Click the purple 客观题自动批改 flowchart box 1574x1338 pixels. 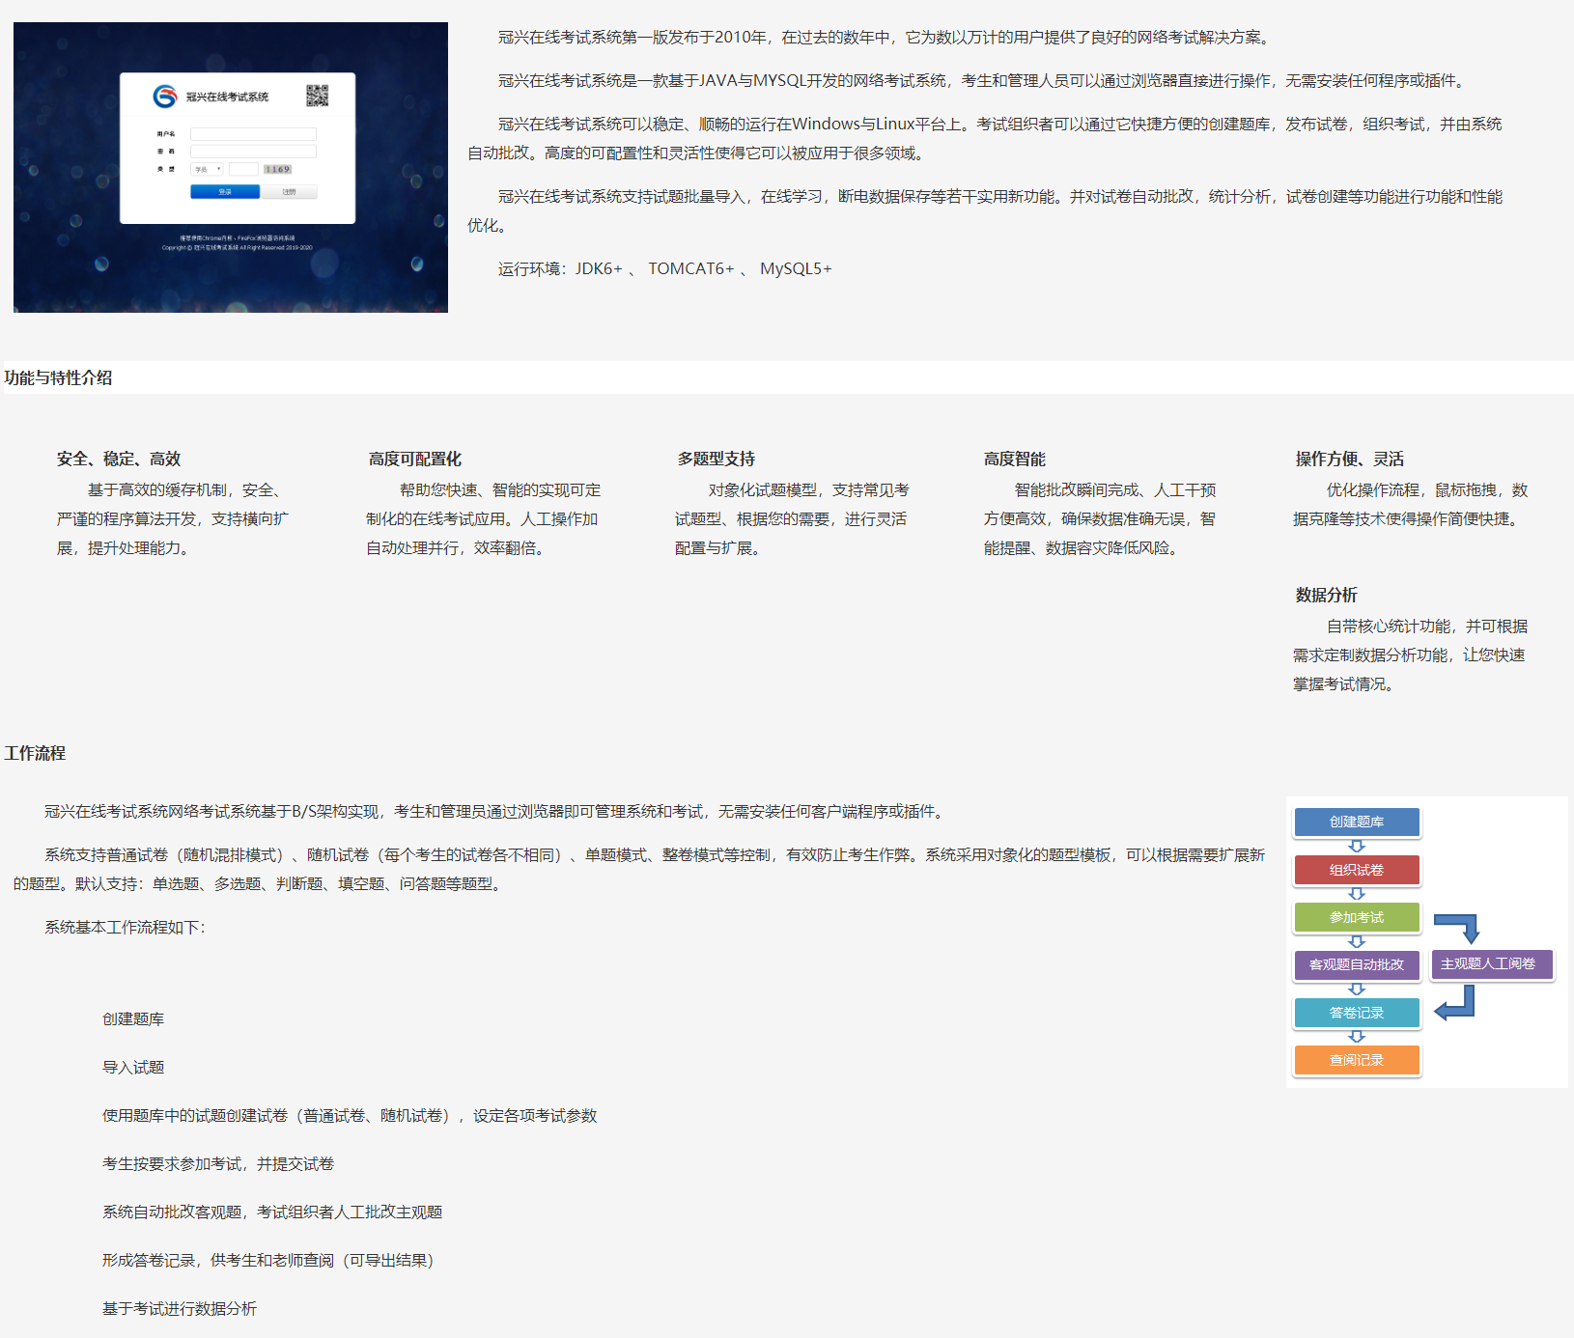click(x=1357, y=964)
